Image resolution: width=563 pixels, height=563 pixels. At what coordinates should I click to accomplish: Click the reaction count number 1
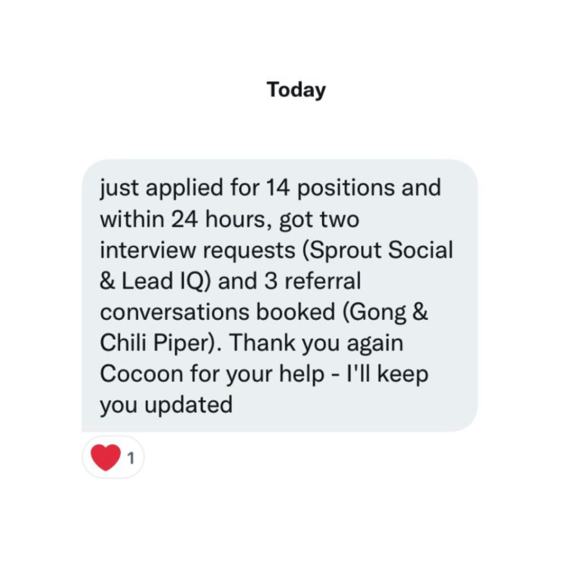click(130, 458)
